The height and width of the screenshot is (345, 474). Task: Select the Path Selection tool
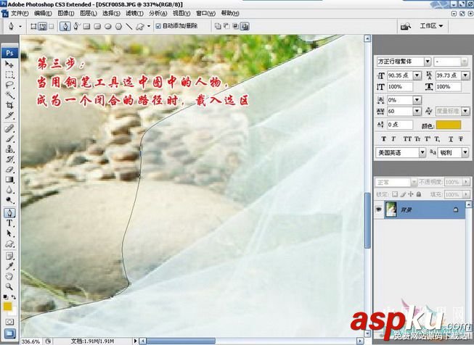[x=9, y=233]
